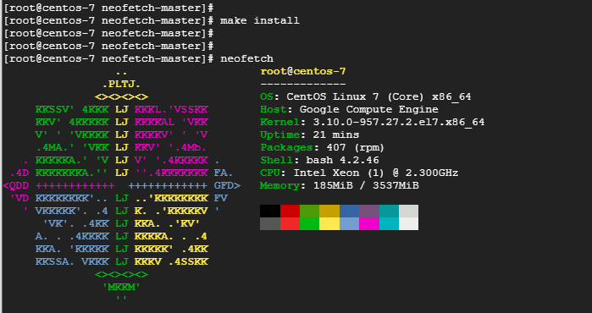This screenshot has height=313, width=592.
Task: Click the bright red color block
Action: pos(290,223)
